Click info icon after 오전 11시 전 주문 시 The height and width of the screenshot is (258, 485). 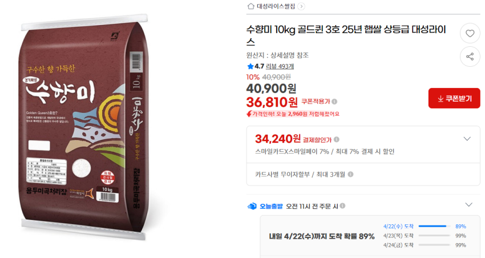tap(342, 205)
